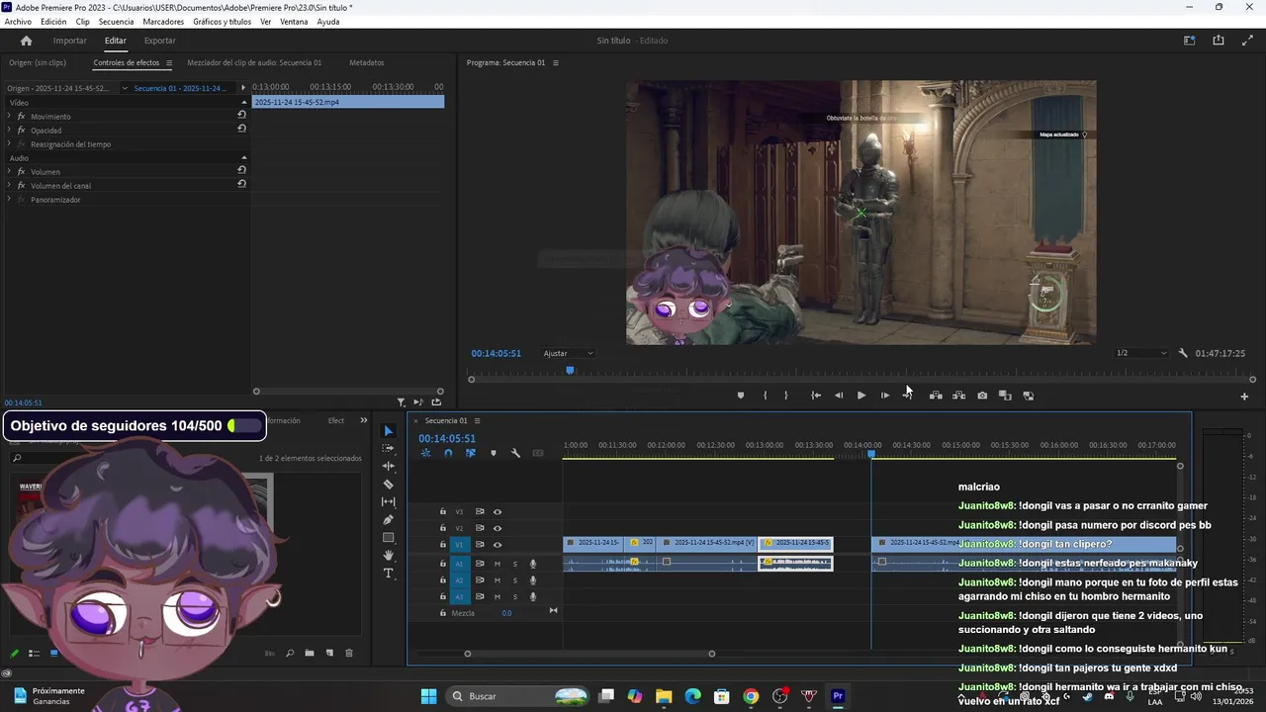
Task: Reset the Movimiento effect
Action: pyautogui.click(x=241, y=115)
